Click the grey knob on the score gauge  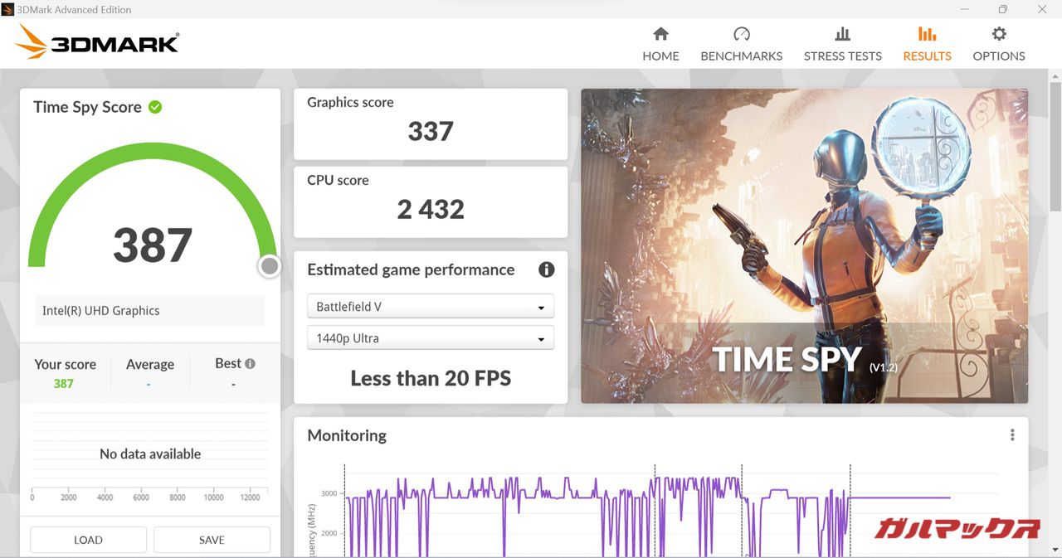(x=269, y=266)
